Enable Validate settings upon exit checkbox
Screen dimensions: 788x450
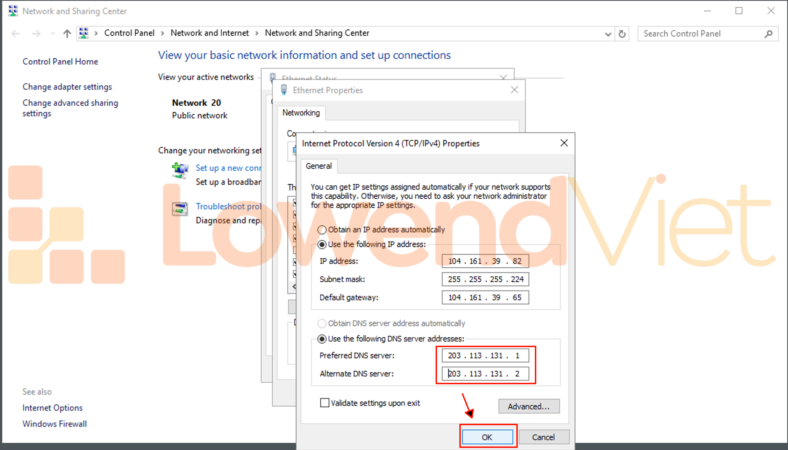click(325, 403)
